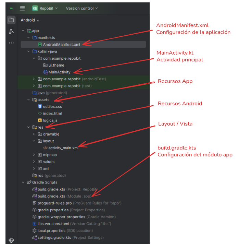Screen dimensions: 239x247
Task: Select the drawable folder row
Action: click(x=51, y=134)
